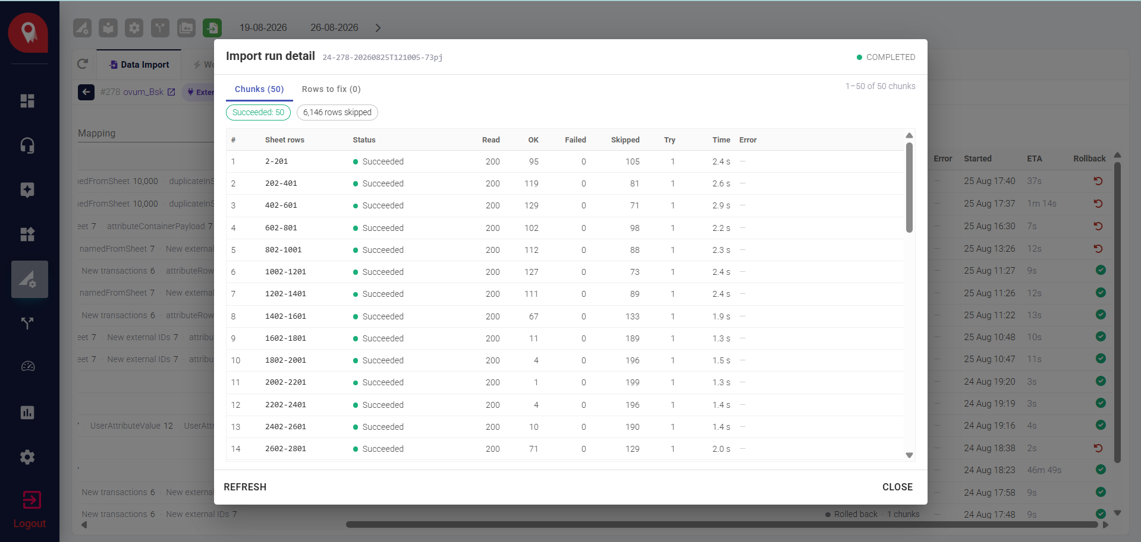This screenshot has height=542, width=1141.
Task: Open the settings gear in sidebar
Action: pyautogui.click(x=27, y=457)
